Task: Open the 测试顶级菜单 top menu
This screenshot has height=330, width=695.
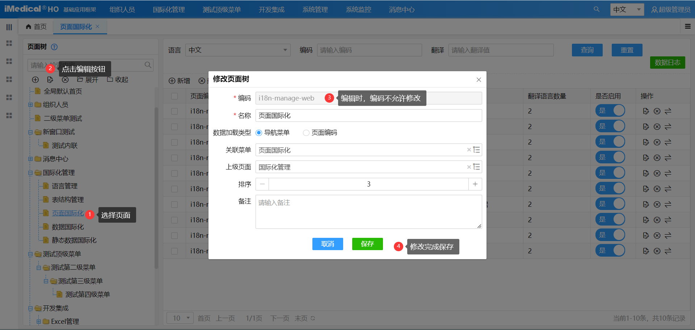Action: point(222,10)
